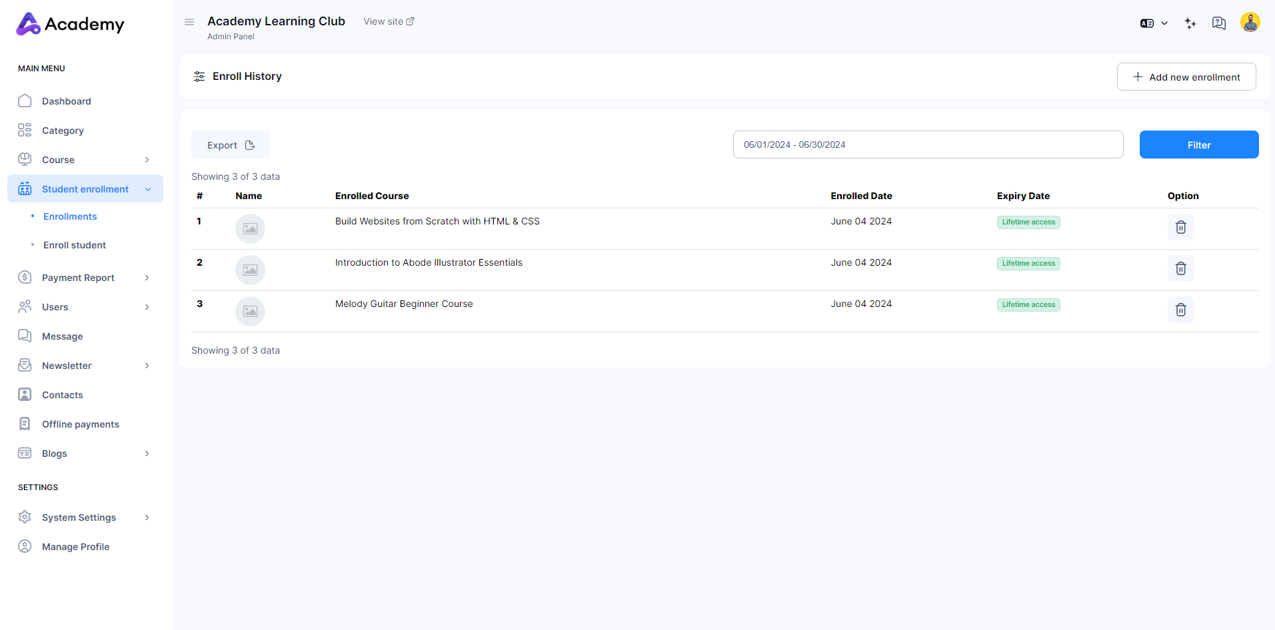
Task: Click the first row student thumbnail
Action: (x=250, y=228)
